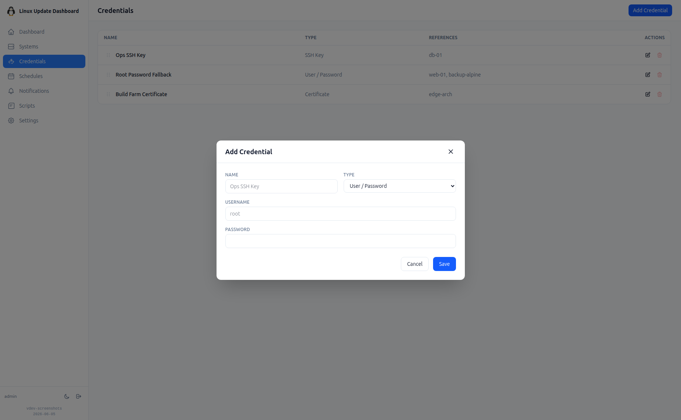The width and height of the screenshot is (681, 420).
Task: Close the Add Credential dialog
Action: click(x=451, y=152)
